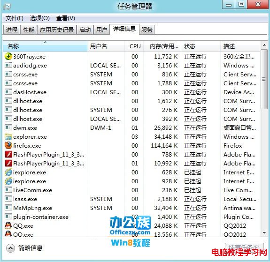
Task: Maximize the Task Manager window
Action: 241,4
